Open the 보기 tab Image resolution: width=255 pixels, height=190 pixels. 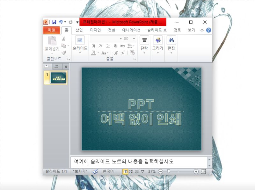pyautogui.click(x=192, y=30)
